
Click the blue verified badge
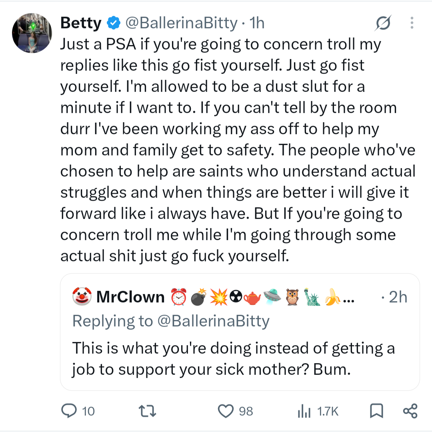tap(114, 23)
